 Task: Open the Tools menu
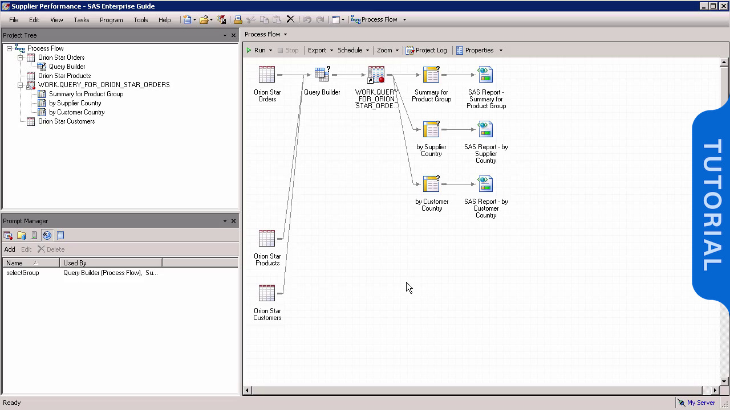tap(141, 20)
